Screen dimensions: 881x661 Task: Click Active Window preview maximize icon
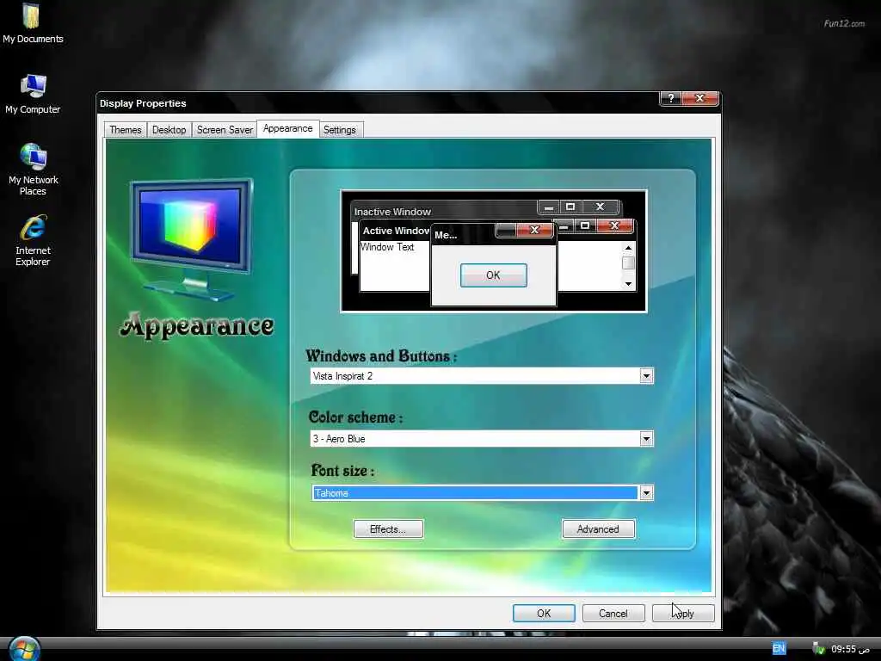click(585, 225)
